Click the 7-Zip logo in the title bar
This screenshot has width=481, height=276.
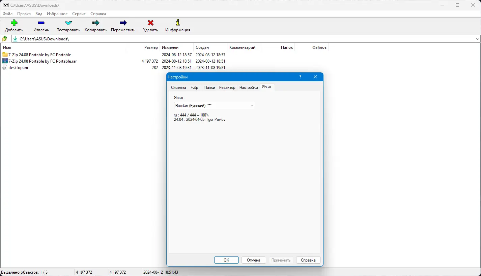5,5
